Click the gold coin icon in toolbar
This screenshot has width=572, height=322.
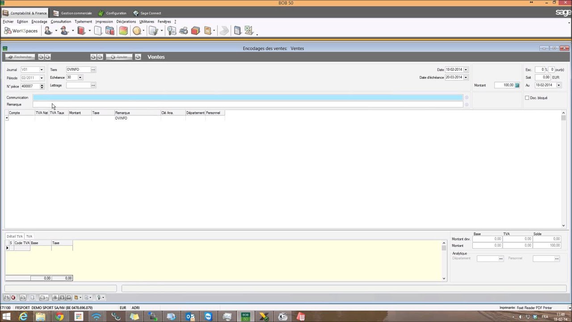(137, 31)
